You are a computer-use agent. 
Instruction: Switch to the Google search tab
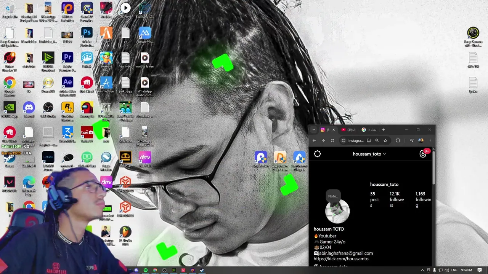coord(369,130)
